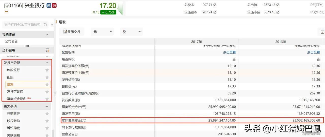Collapse the 发行与分配 section
The image size is (325, 137).
47,63
